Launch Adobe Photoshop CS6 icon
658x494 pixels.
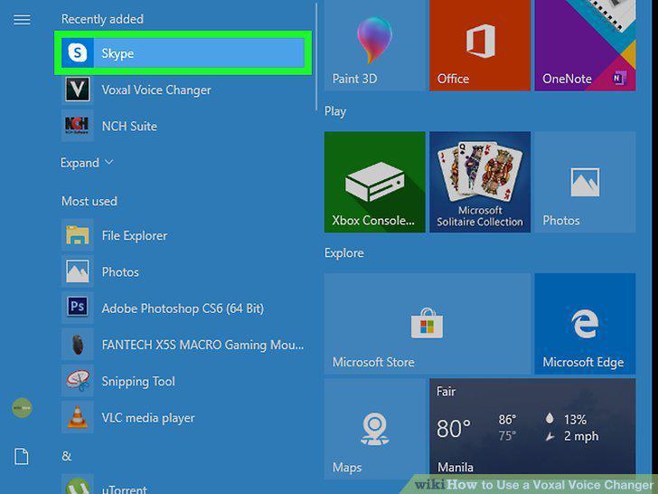click(x=78, y=308)
